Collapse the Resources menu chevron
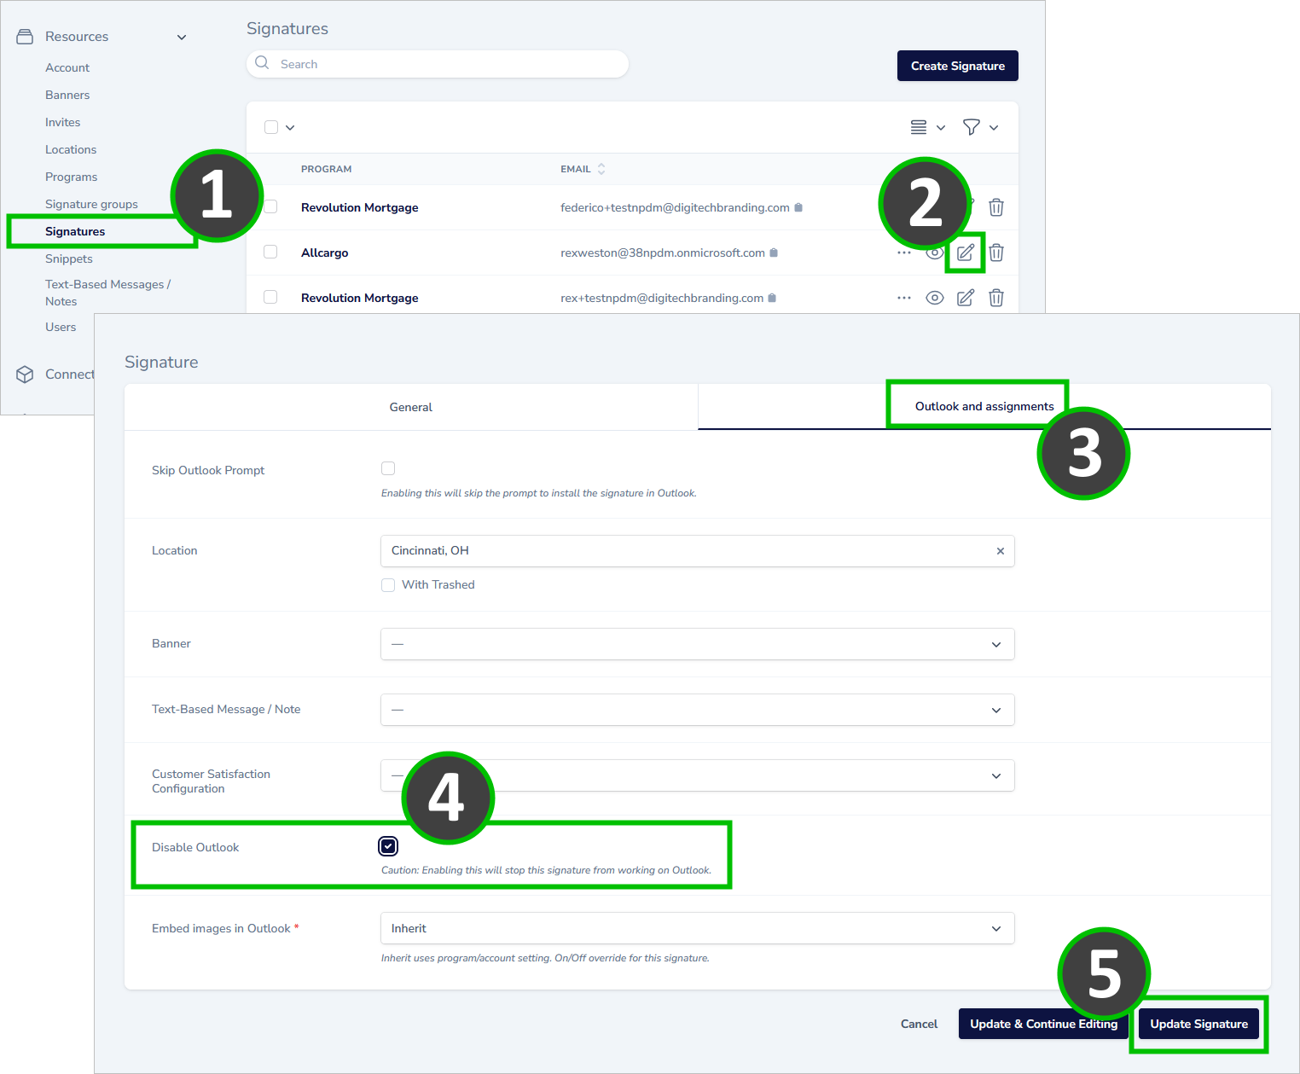1300x1074 pixels. point(182,37)
